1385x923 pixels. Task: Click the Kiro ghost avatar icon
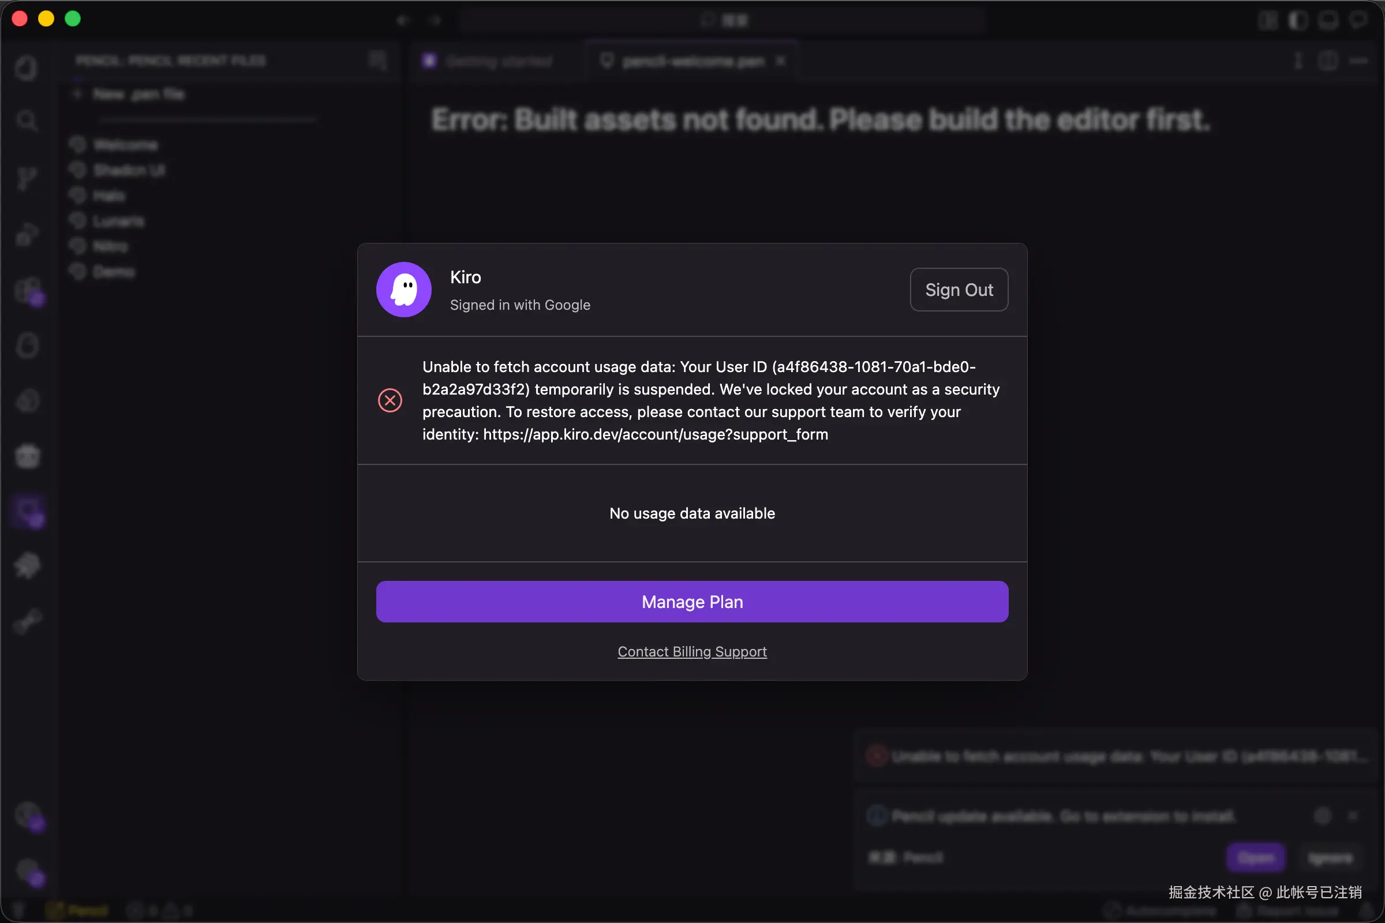(403, 290)
